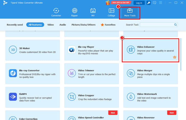Viewport: 186px width, 120px height.
Task: Click the search magnifier icon
Action: tap(175, 25)
